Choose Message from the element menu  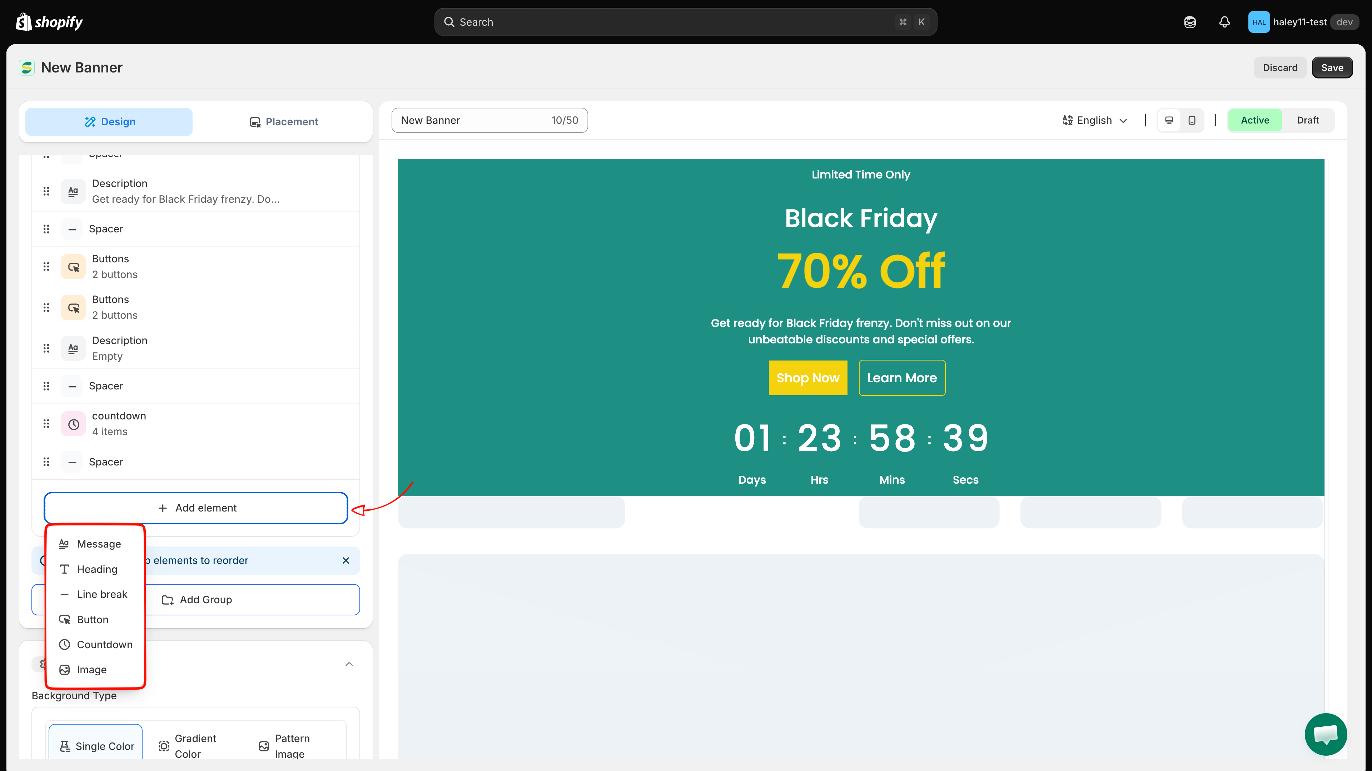tap(96, 544)
